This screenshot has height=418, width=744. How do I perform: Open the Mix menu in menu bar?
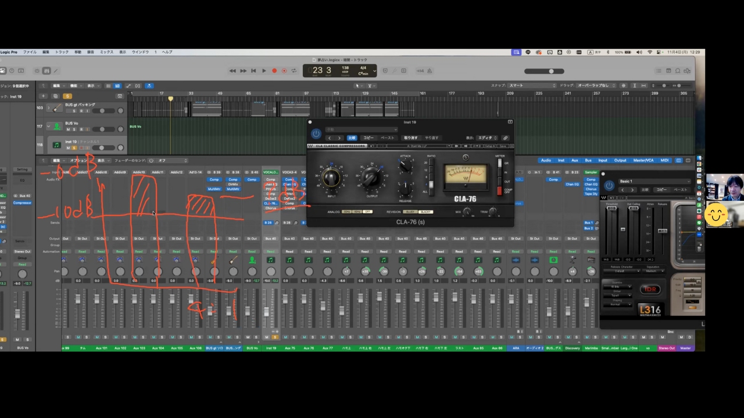[x=106, y=52]
